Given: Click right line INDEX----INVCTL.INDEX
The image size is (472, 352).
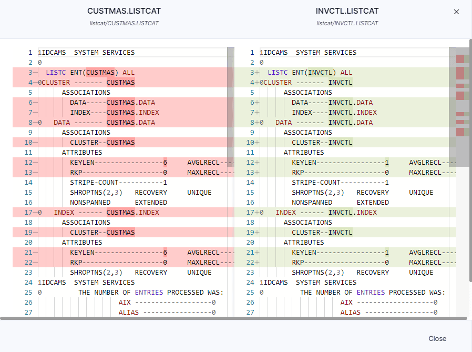Looking at the screenshot, I should tap(334, 113).
